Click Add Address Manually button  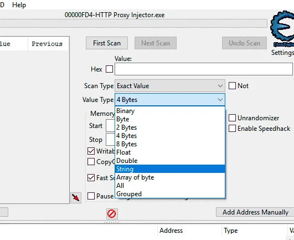255,212
